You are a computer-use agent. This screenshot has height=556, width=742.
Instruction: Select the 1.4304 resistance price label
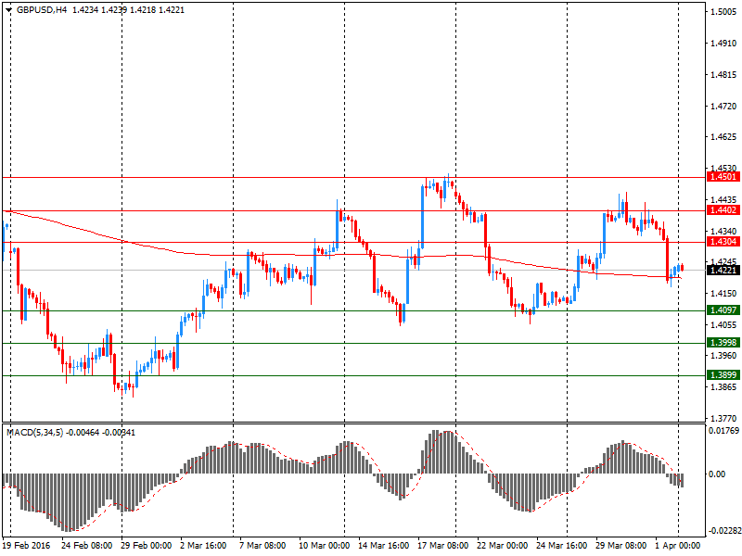(723, 242)
